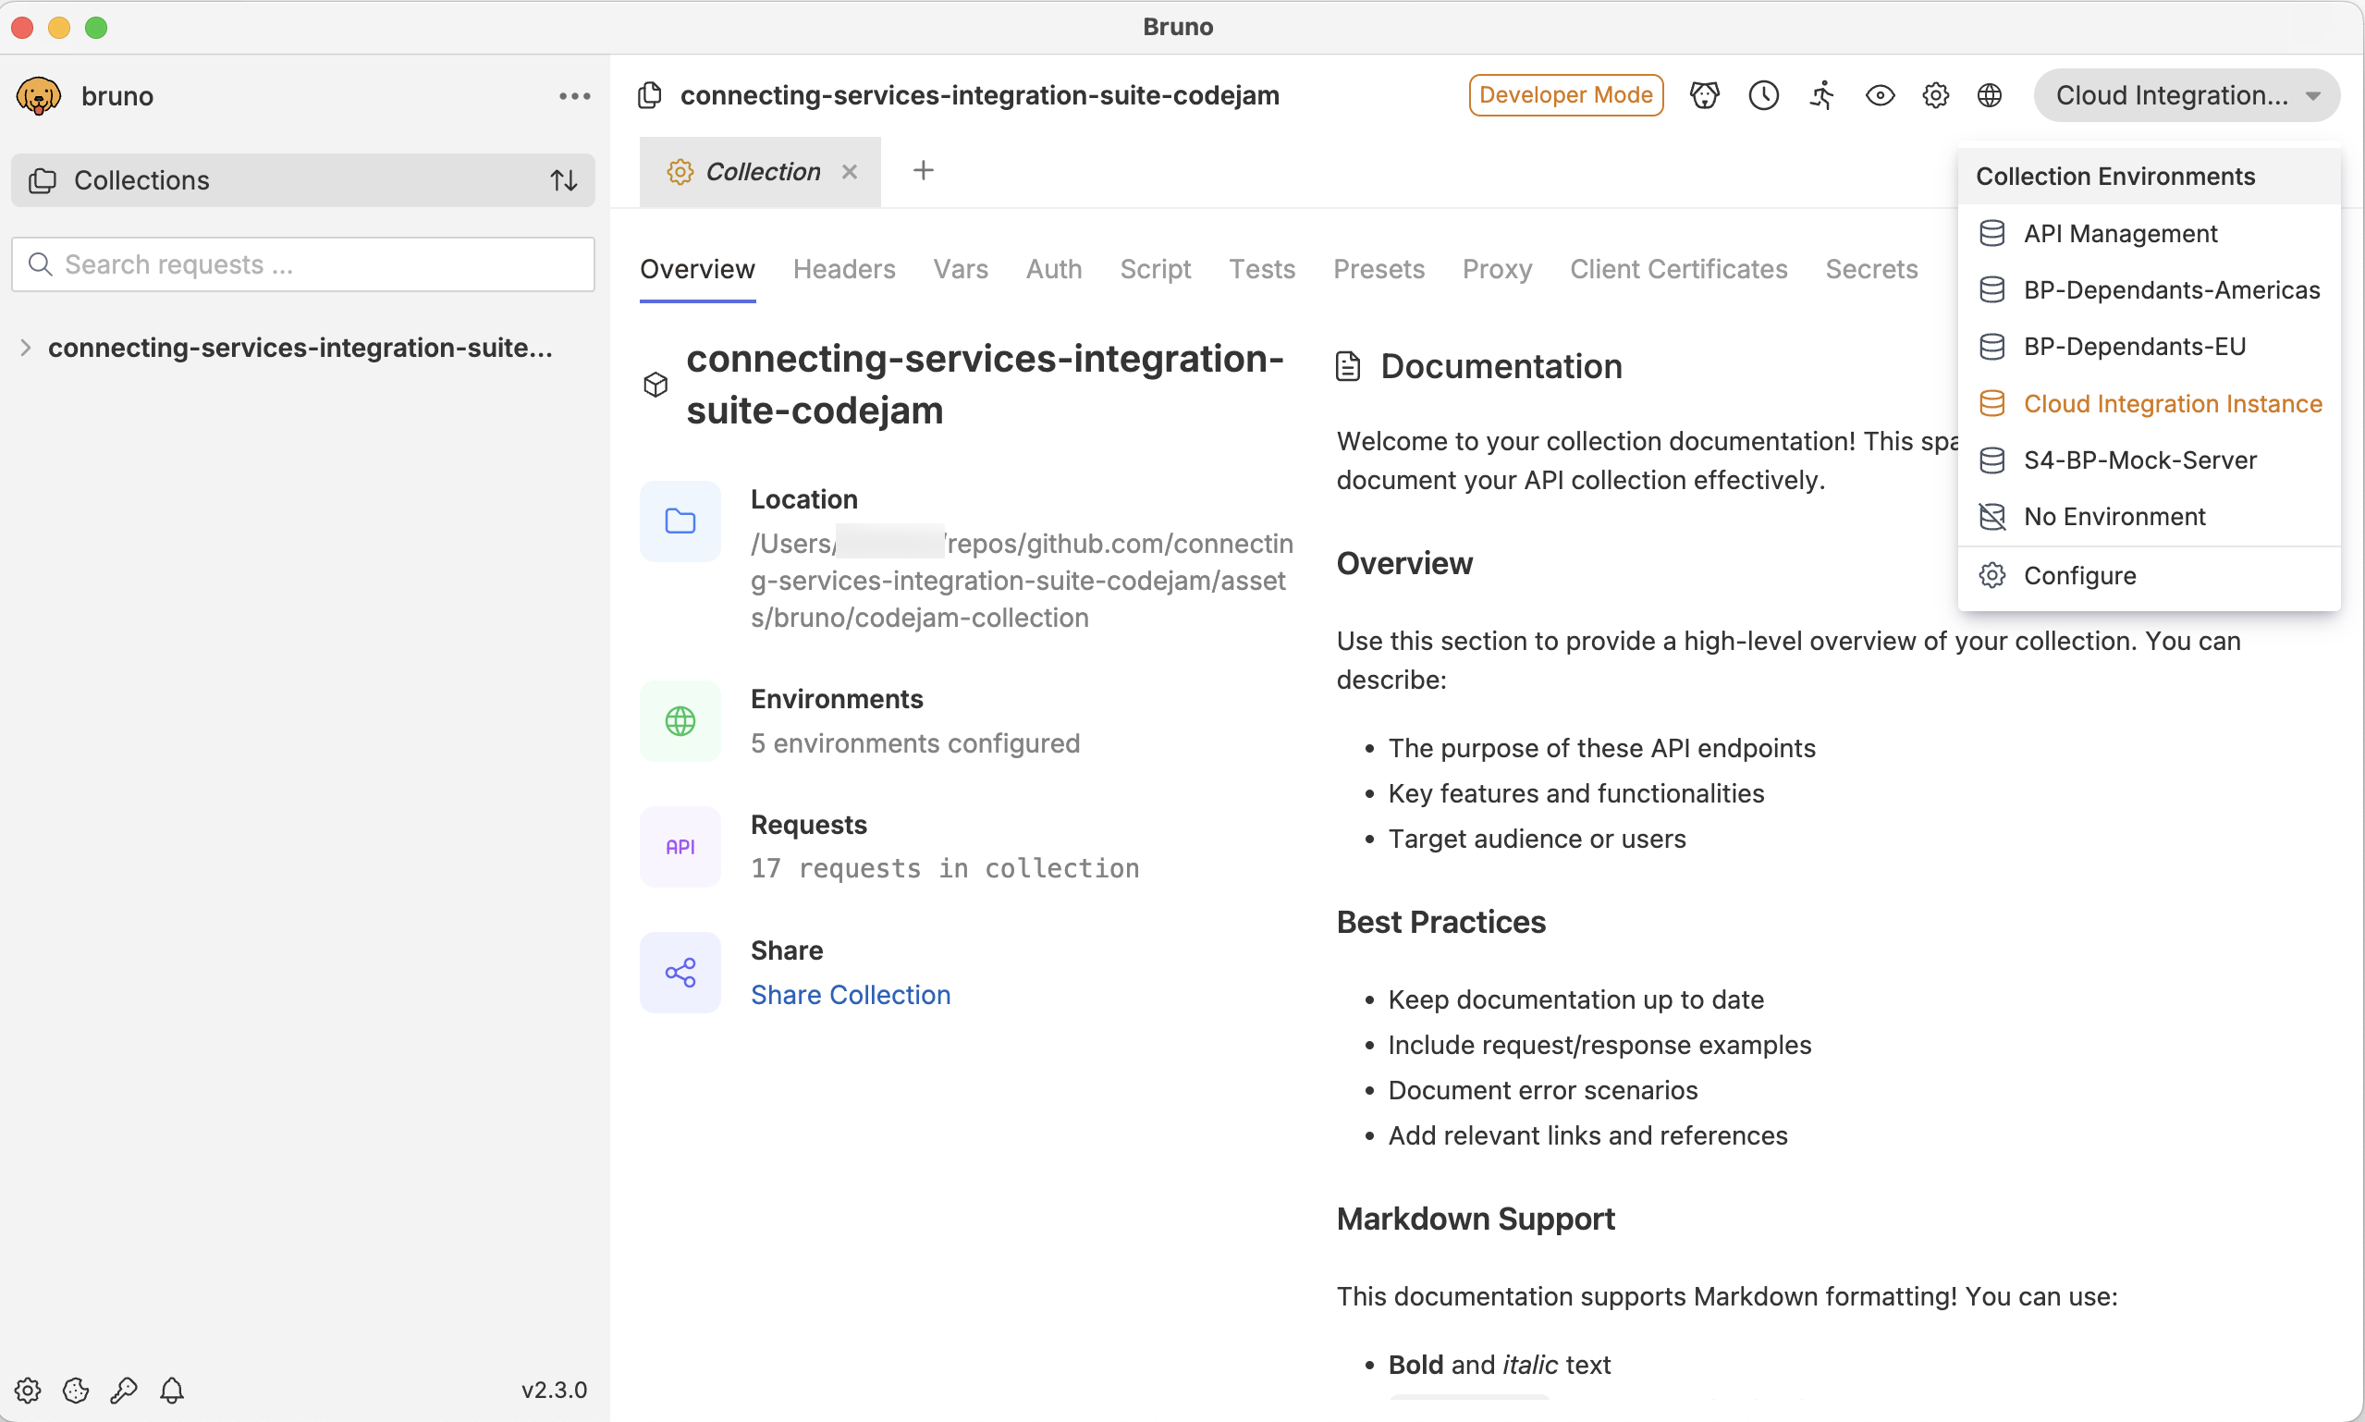Image resolution: width=2365 pixels, height=1422 pixels.
Task: Click the share icon beside Share
Action: click(x=680, y=973)
